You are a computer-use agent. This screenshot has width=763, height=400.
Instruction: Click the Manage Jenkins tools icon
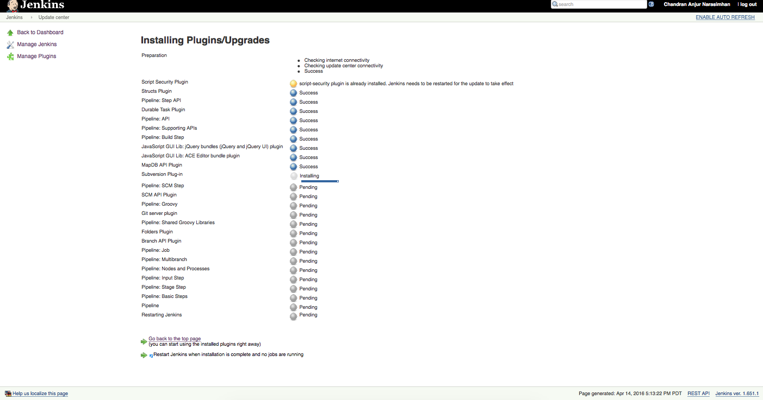pos(10,45)
